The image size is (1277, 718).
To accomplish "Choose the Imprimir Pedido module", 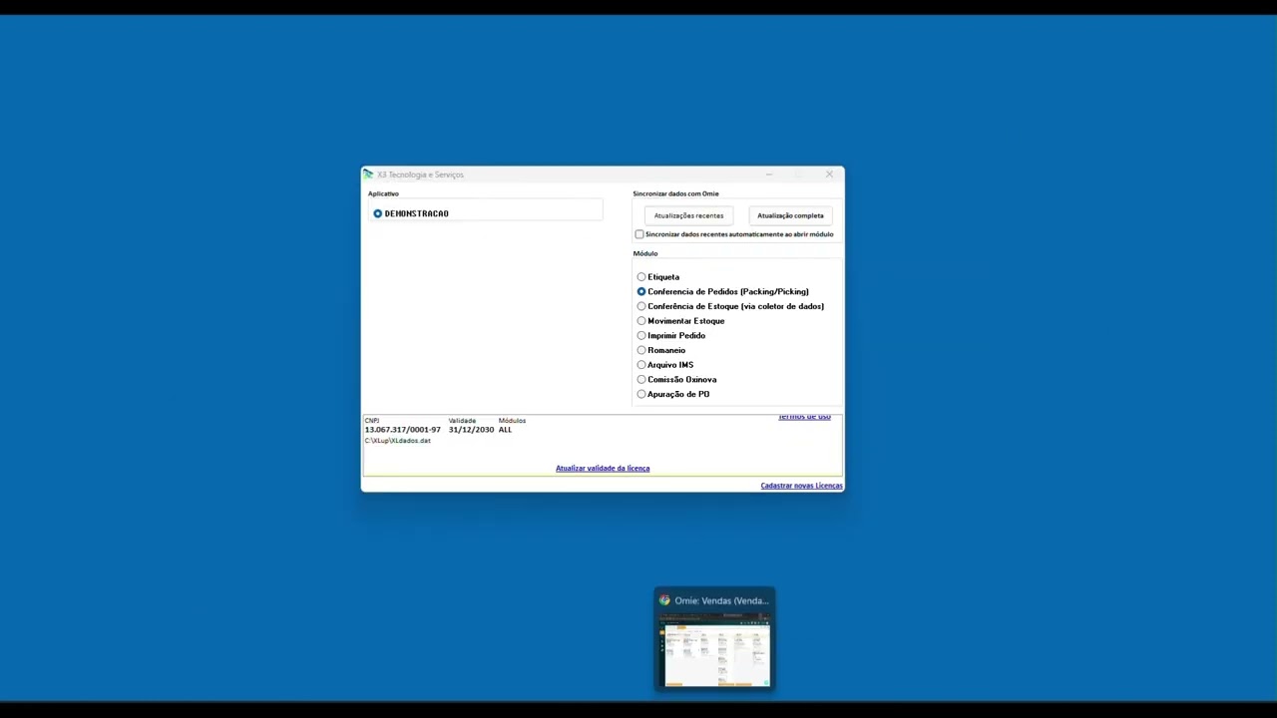I will (641, 336).
